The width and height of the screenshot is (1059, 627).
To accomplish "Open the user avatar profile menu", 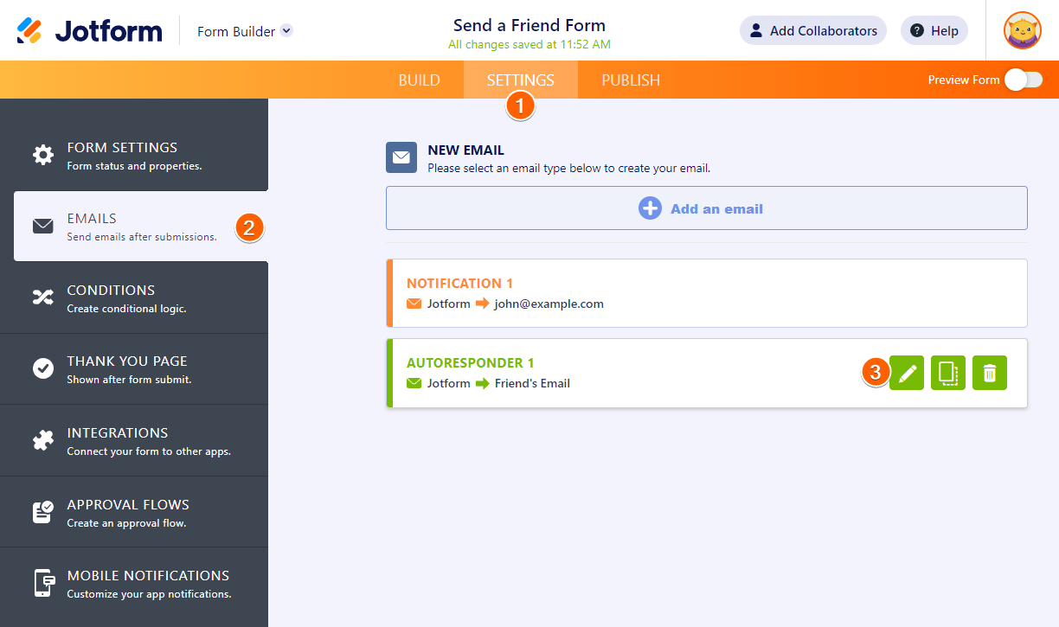I will 1022,30.
